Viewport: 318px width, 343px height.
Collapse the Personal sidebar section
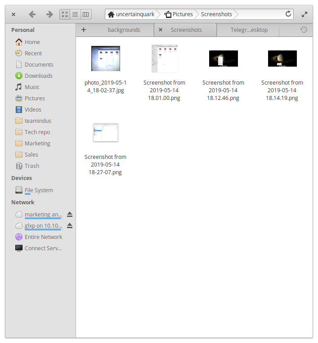[23, 30]
